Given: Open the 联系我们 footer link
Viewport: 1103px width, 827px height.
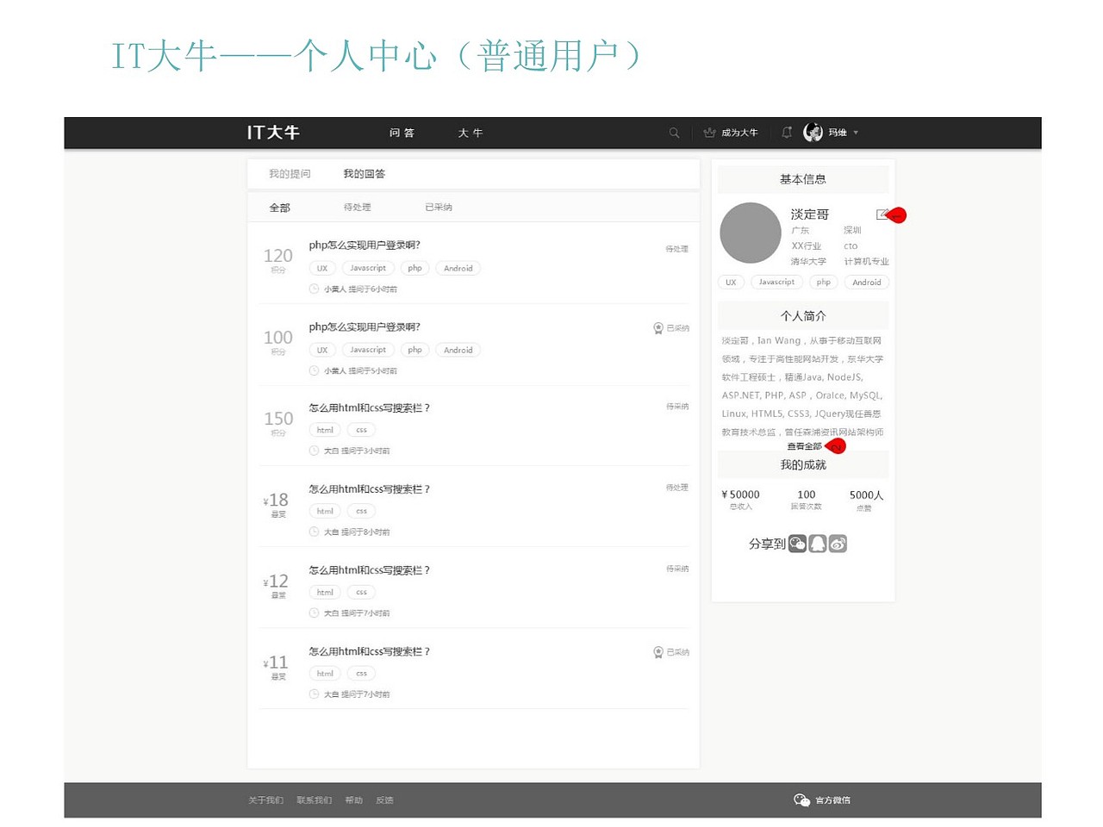Looking at the screenshot, I should [314, 800].
